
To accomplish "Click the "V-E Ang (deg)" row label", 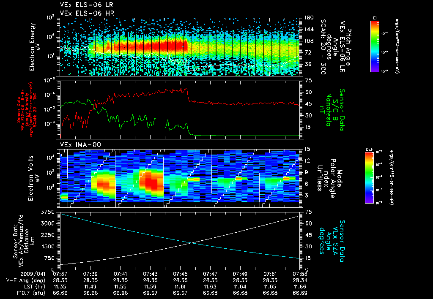I will tap(26, 280).
